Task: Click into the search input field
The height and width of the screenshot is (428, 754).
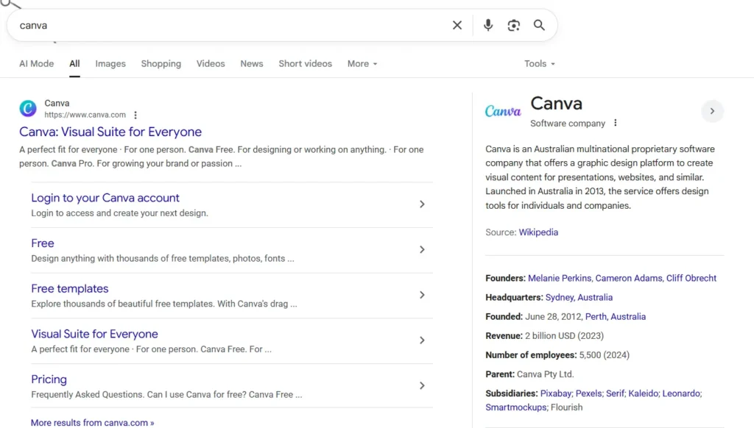Action: pyautogui.click(x=221, y=25)
